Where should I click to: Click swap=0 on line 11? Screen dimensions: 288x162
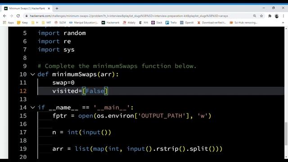(x=63, y=83)
